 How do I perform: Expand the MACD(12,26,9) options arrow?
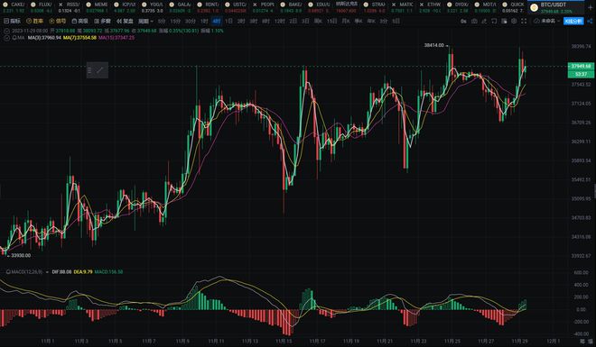(x=47, y=272)
